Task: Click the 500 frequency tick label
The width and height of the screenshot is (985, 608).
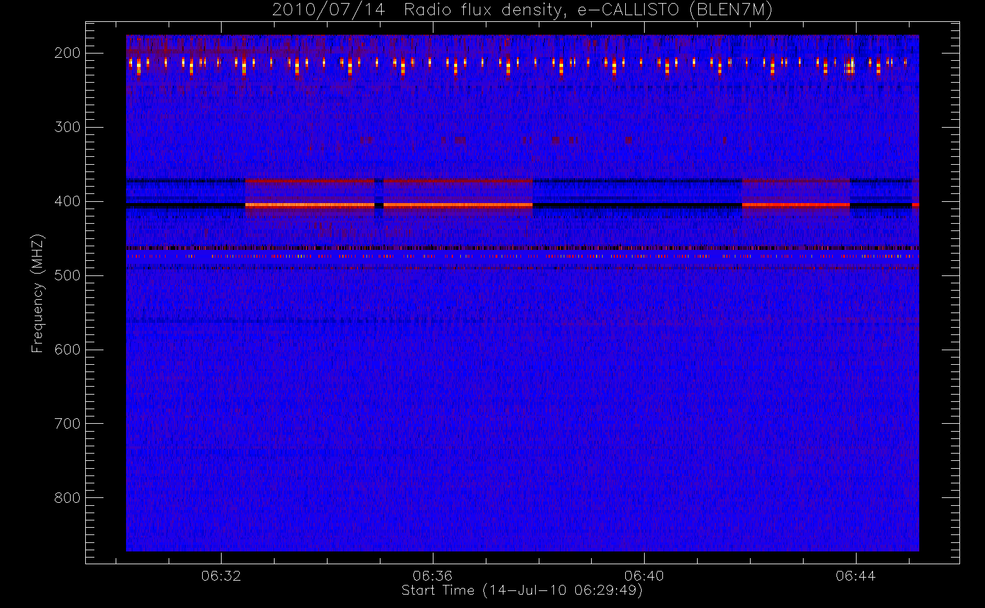Action: 68,275
